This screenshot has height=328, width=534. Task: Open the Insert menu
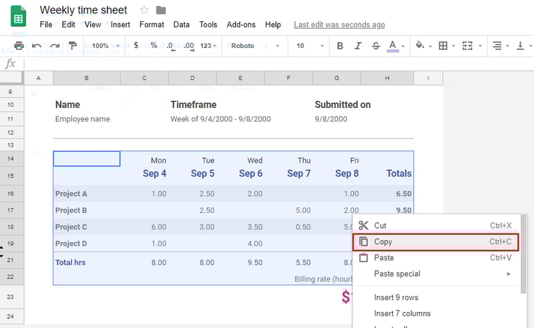pos(120,25)
